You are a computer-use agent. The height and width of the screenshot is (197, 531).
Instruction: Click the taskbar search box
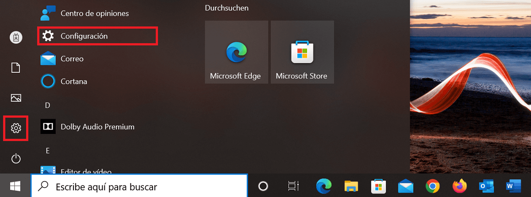click(x=139, y=186)
